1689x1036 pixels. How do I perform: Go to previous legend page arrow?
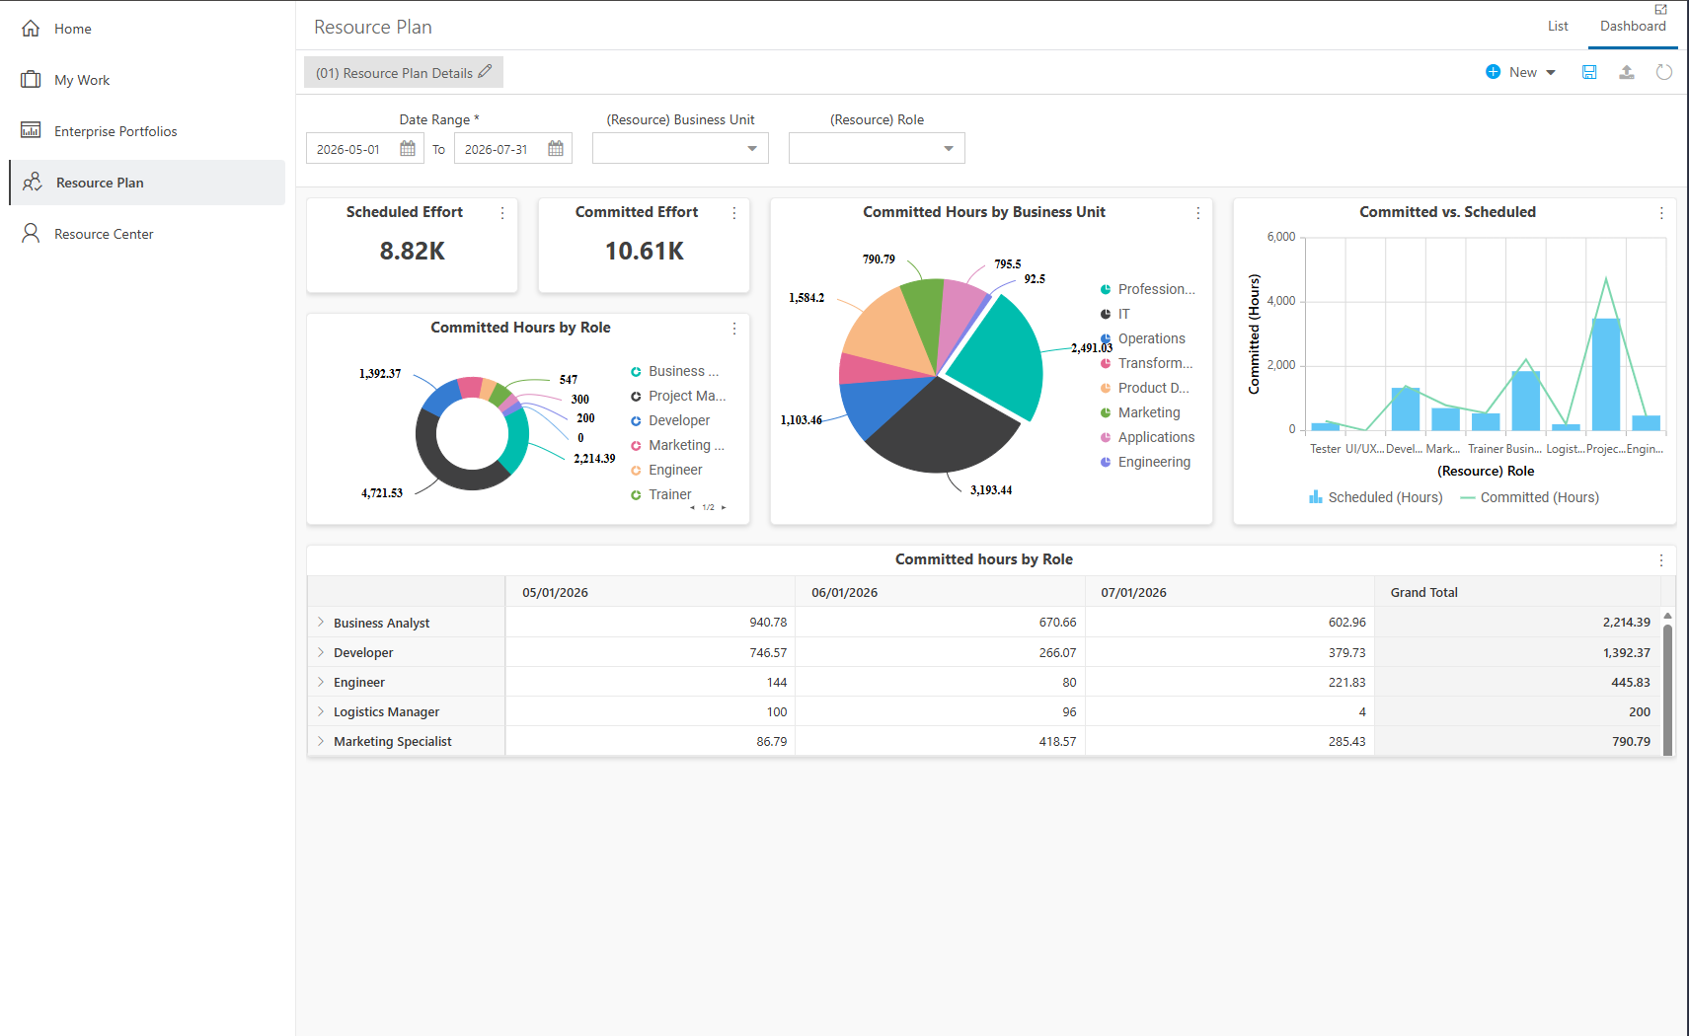point(692,507)
